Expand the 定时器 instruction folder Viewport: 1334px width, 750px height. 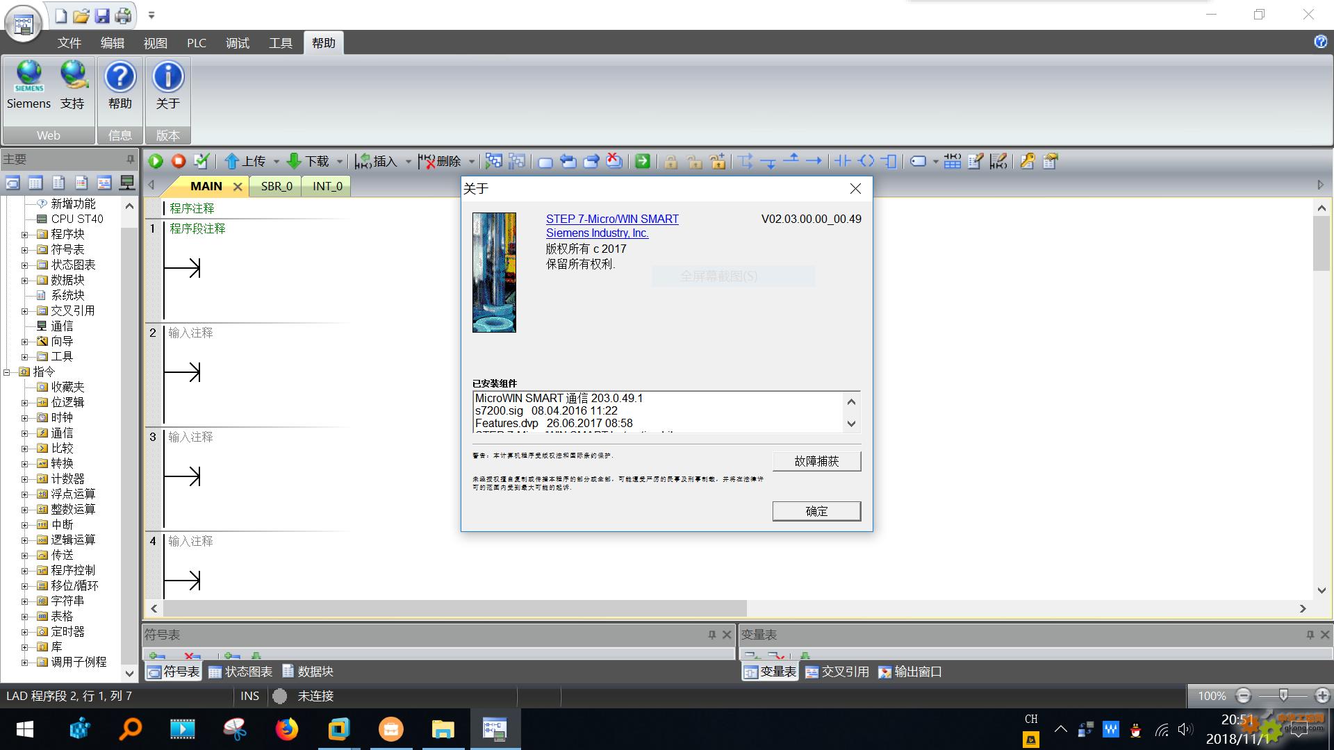click(24, 631)
